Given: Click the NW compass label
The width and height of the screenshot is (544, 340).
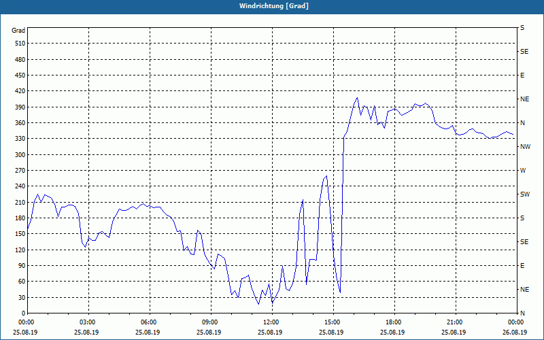Looking at the screenshot, I should tap(525, 147).
